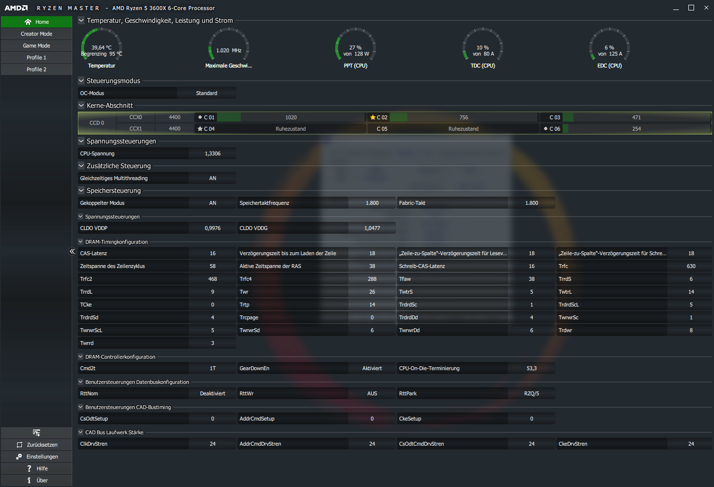This screenshot has height=487, width=714.
Task: Click the dot marker on core C 06
Action: 545,129
